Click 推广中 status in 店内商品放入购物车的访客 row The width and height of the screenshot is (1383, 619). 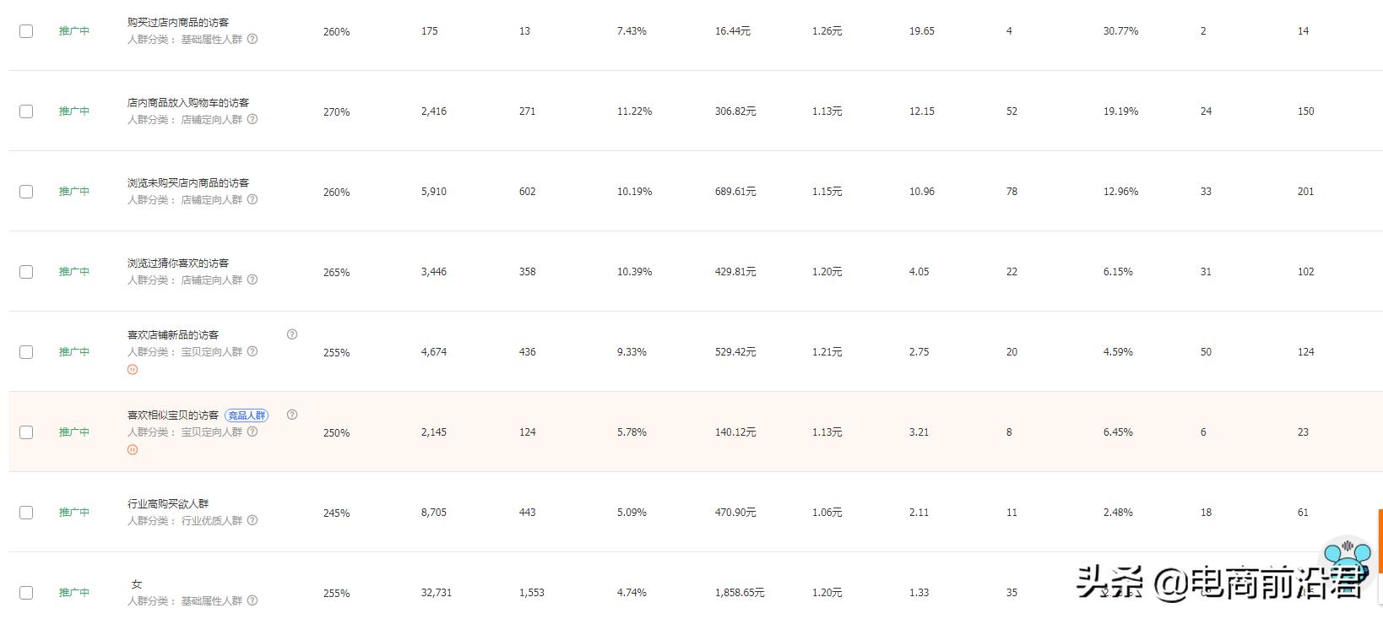click(x=74, y=111)
